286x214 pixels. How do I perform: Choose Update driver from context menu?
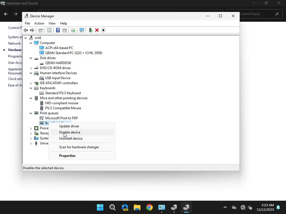(x=82, y=126)
